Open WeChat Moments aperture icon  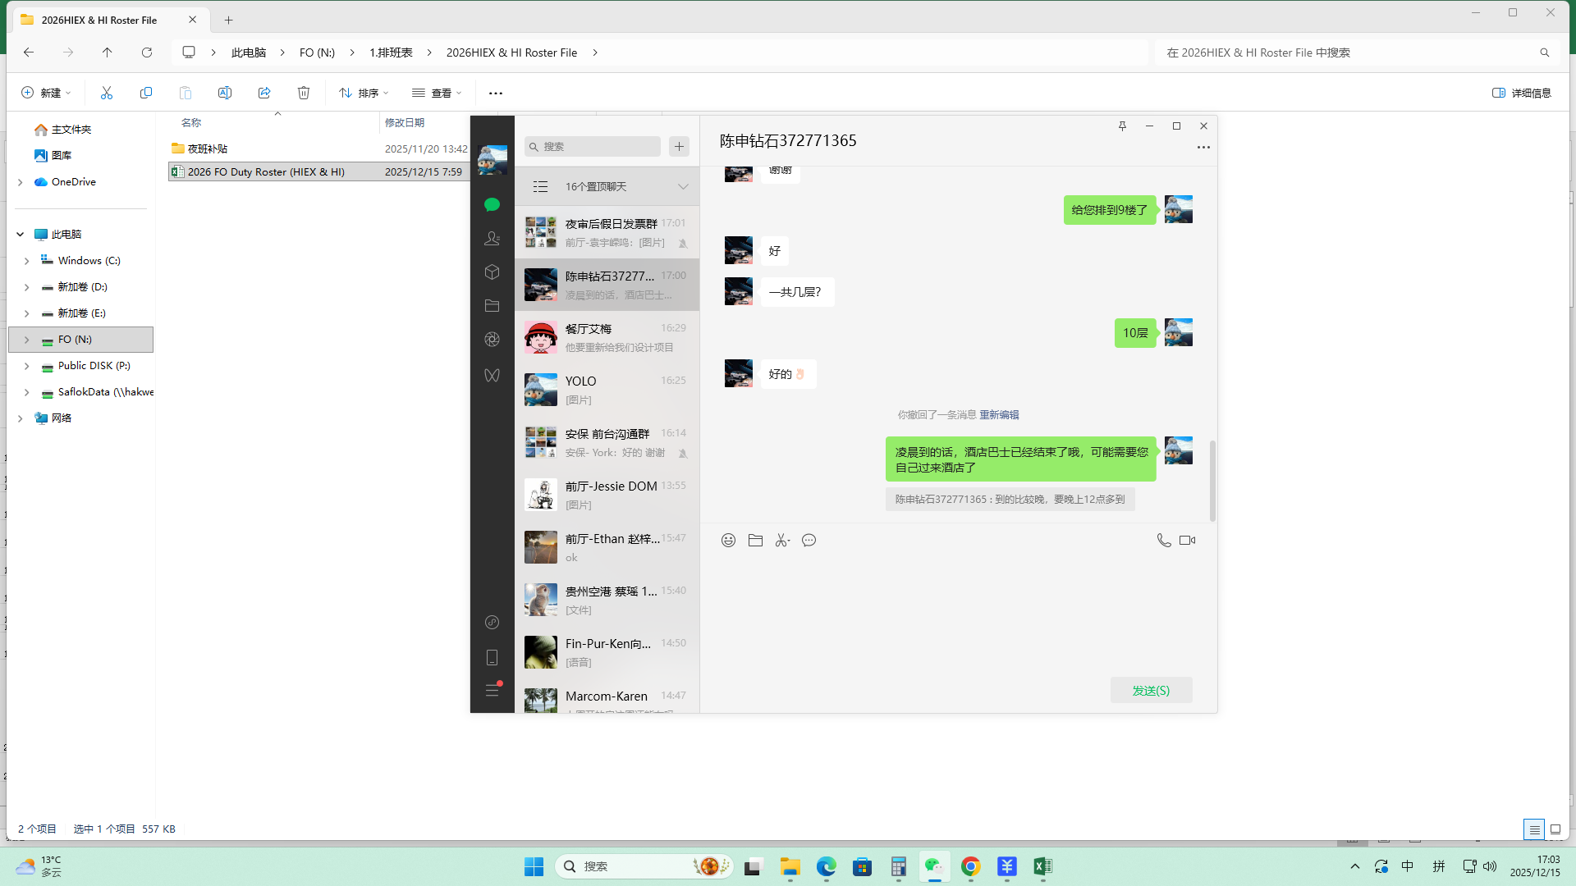pos(492,339)
